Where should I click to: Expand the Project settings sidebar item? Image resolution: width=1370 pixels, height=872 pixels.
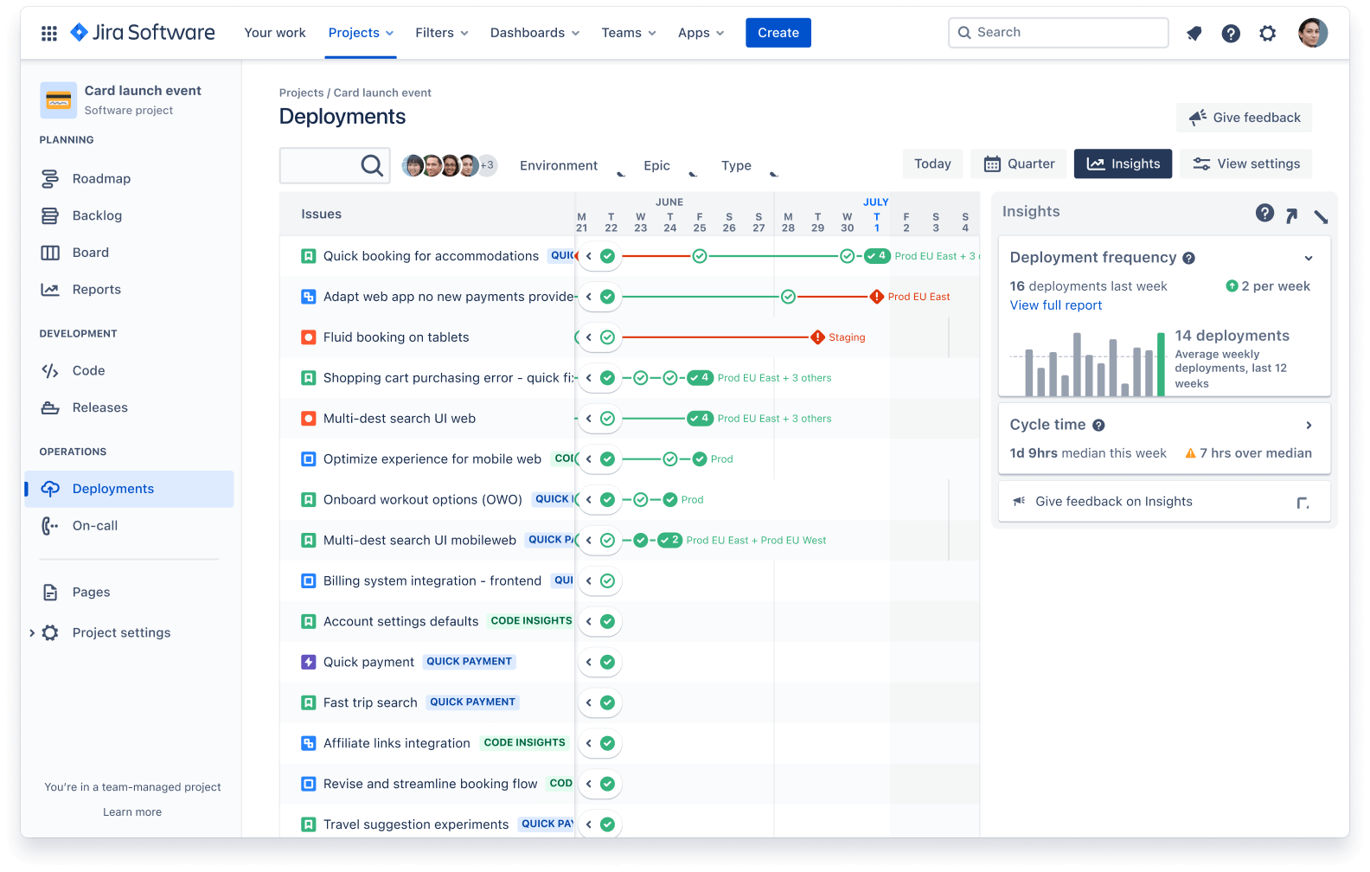tap(32, 632)
